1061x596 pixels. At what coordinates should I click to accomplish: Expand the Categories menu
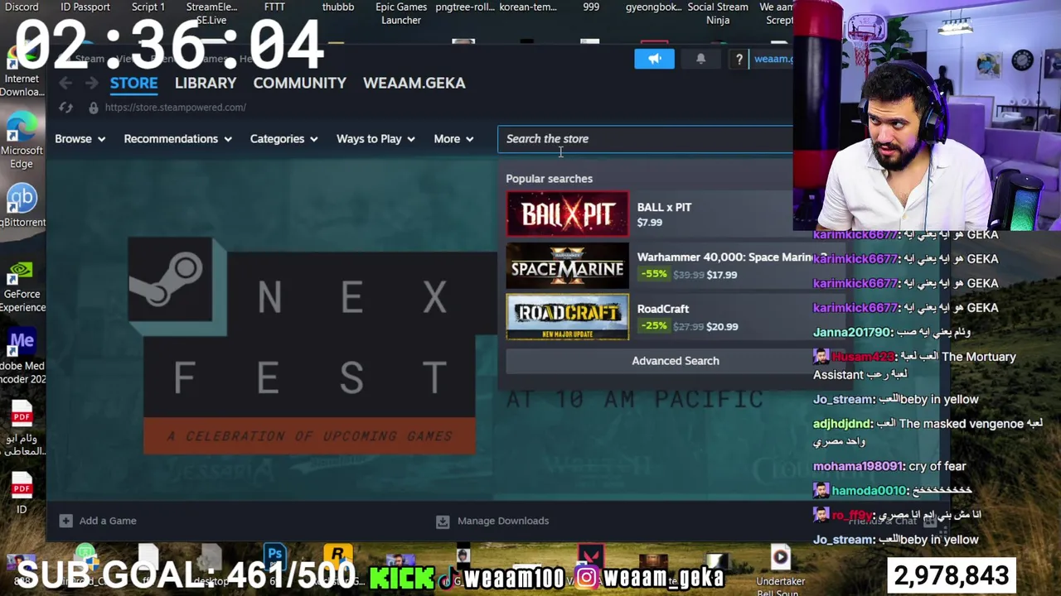pyautogui.click(x=284, y=139)
